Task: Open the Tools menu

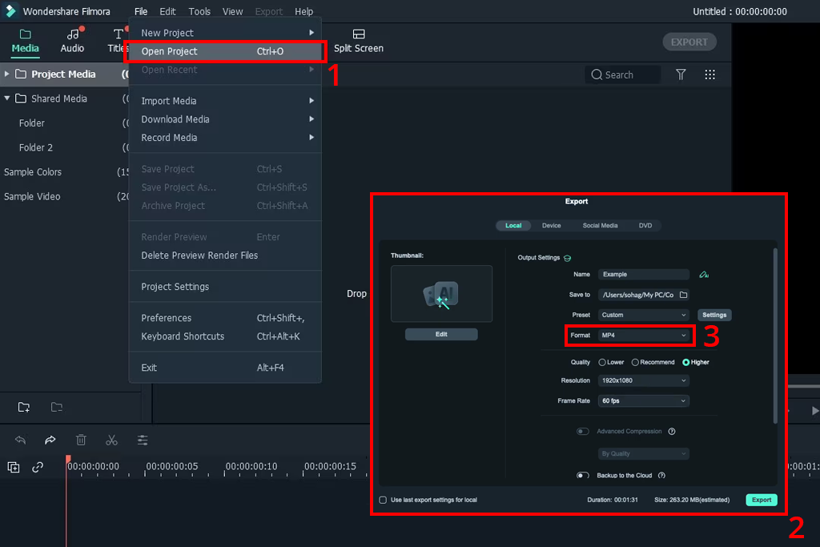Action: click(199, 11)
